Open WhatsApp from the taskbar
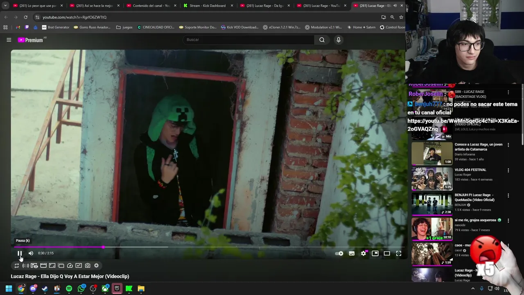 pyautogui.click(x=81, y=288)
